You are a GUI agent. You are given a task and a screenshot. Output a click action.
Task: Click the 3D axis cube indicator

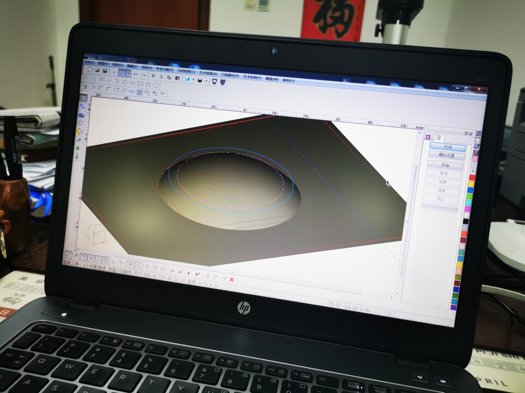96,234
